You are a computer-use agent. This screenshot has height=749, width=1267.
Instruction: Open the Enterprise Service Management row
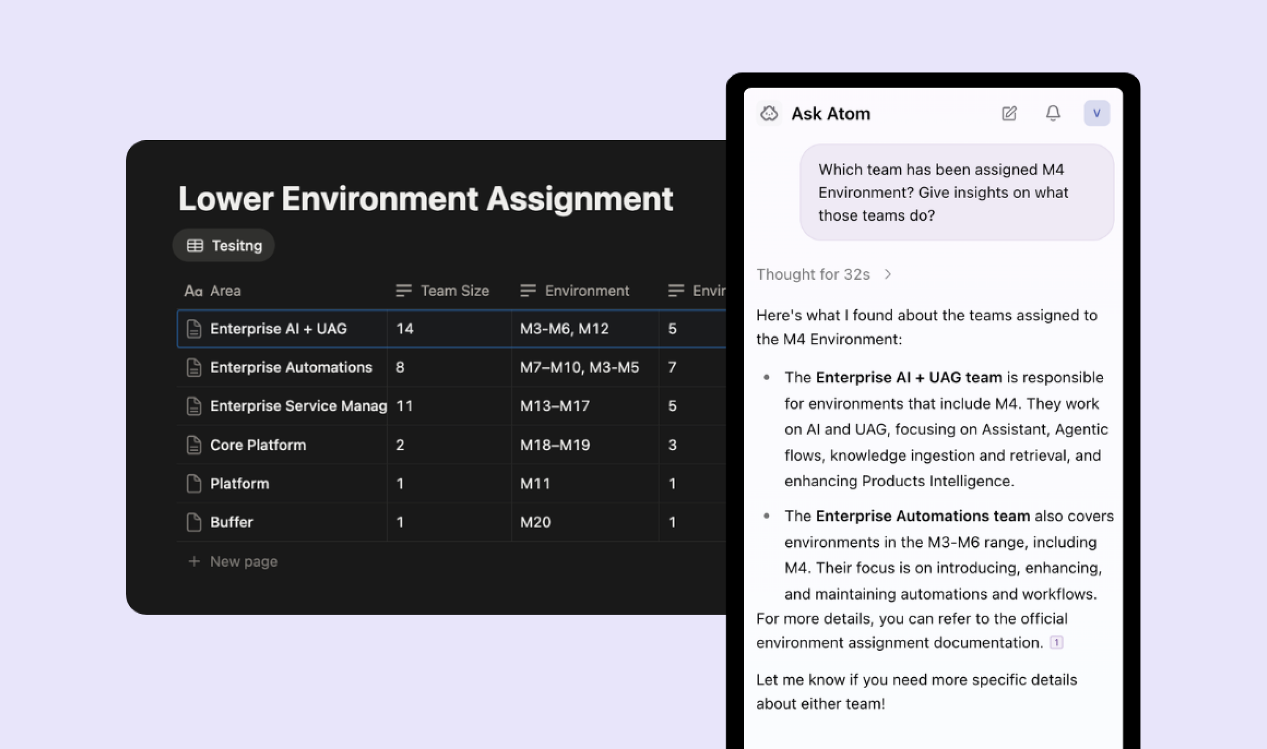point(298,406)
